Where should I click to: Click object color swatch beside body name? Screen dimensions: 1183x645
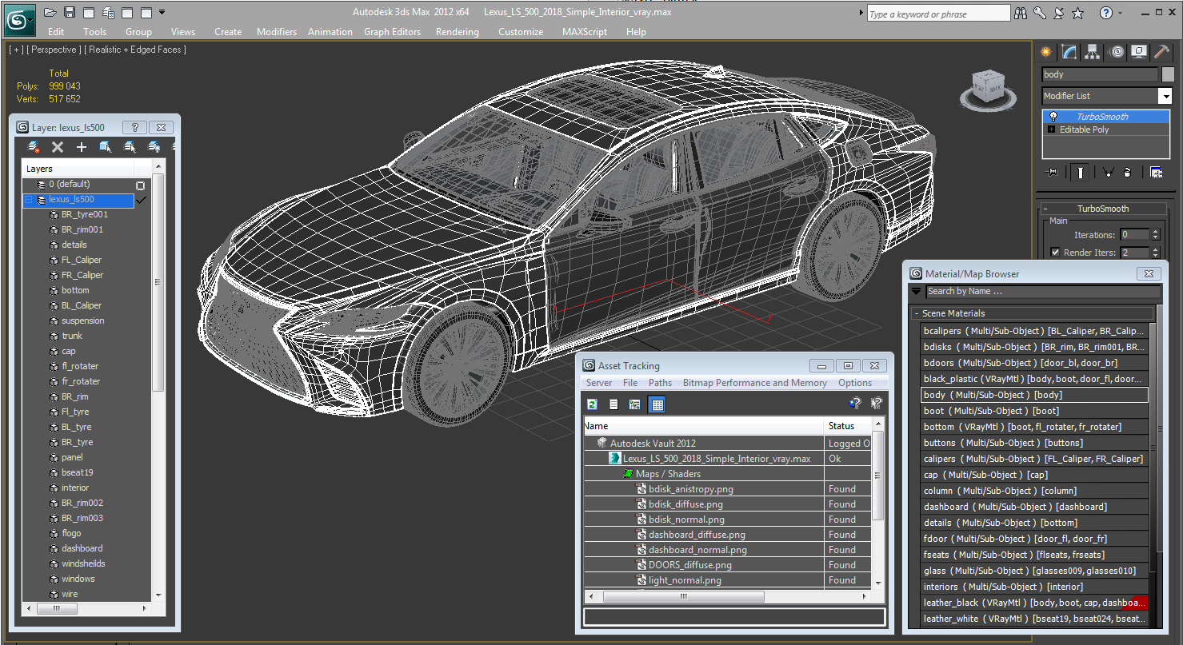pyautogui.click(x=1168, y=74)
